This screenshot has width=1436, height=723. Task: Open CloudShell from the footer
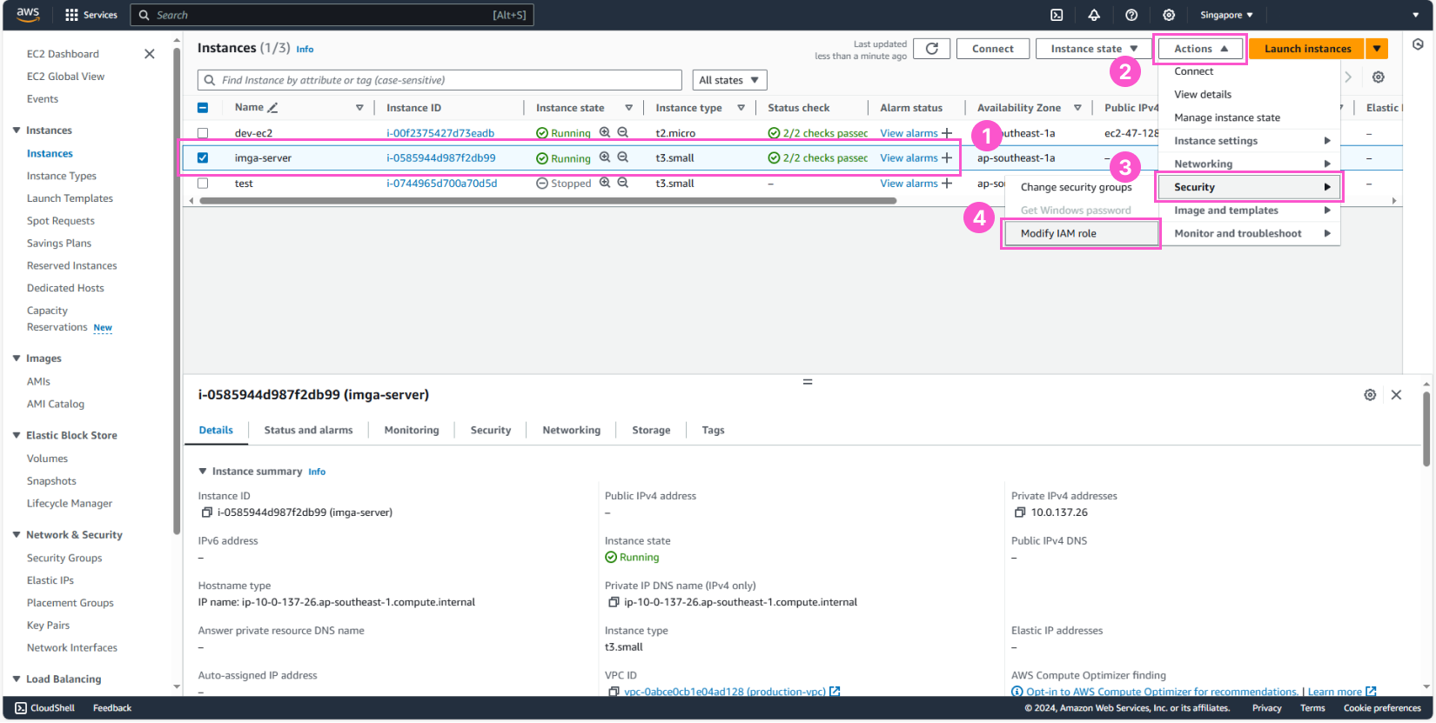(x=45, y=708)
